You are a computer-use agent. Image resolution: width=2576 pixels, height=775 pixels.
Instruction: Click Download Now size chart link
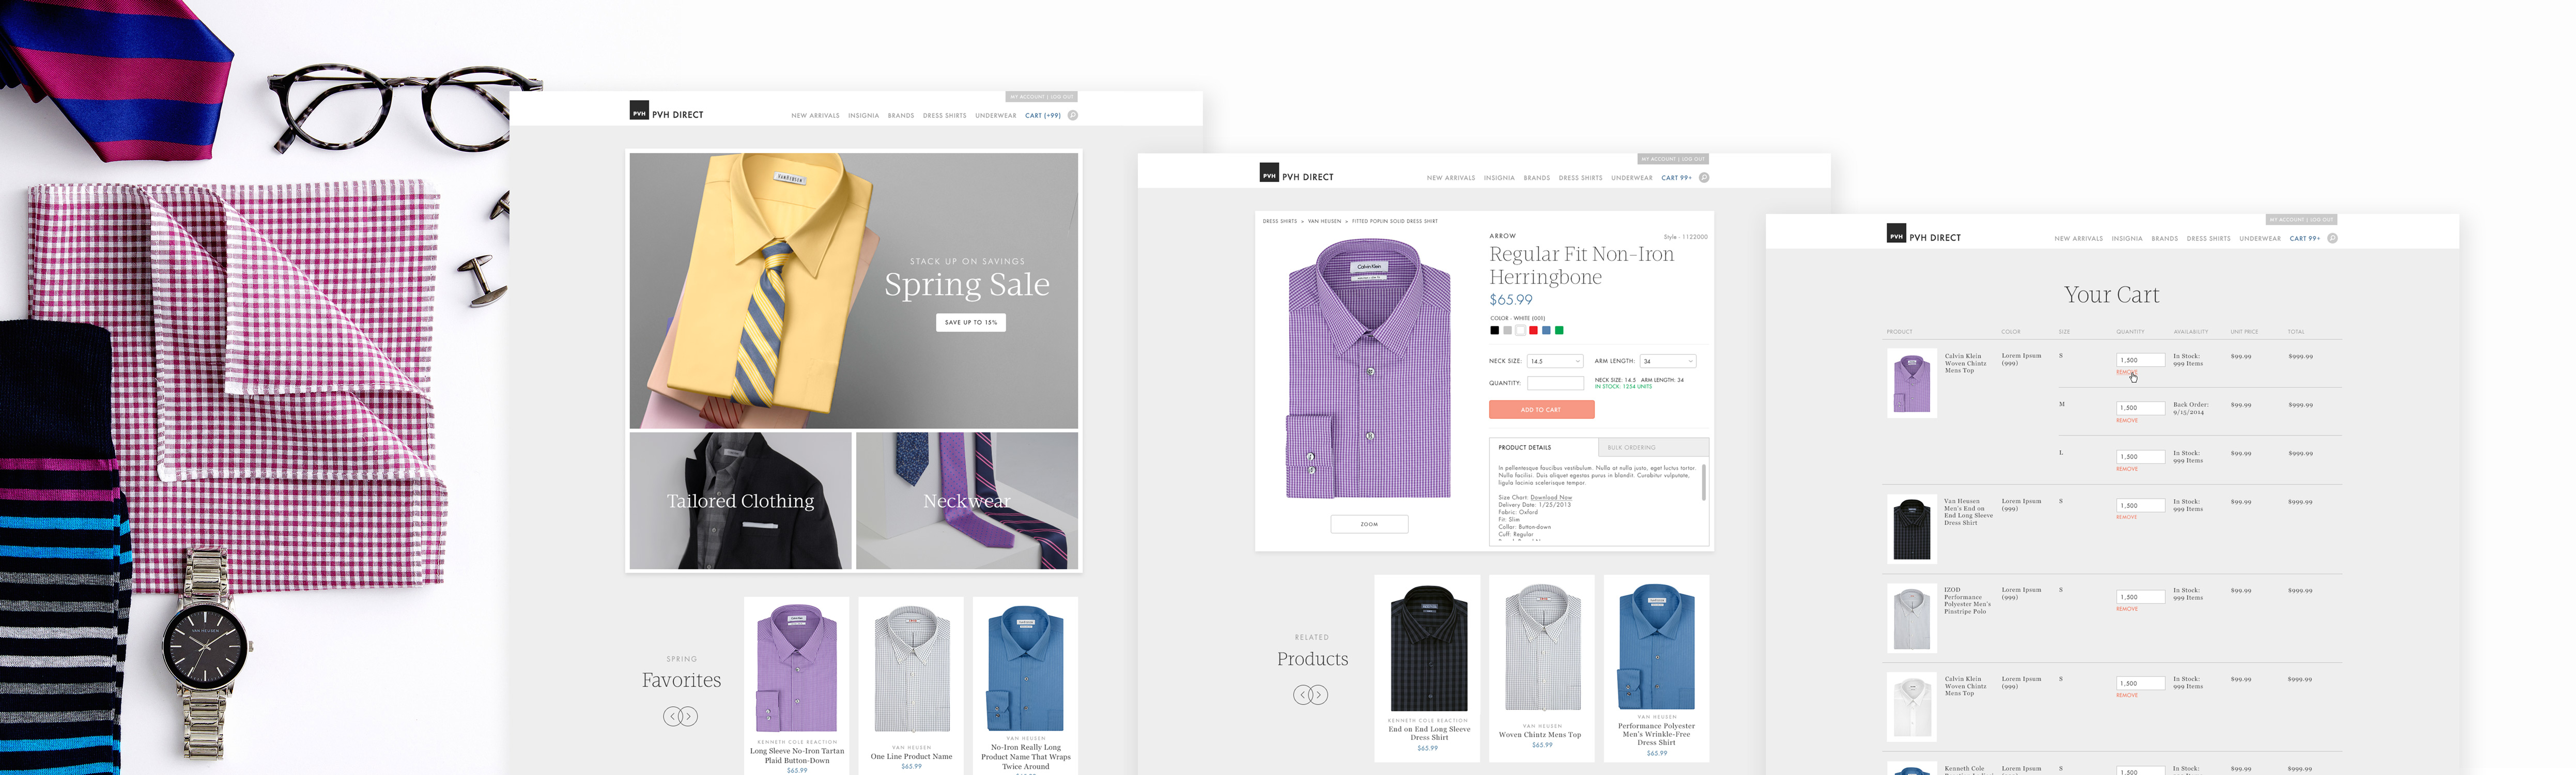(x=1550, y=497)
